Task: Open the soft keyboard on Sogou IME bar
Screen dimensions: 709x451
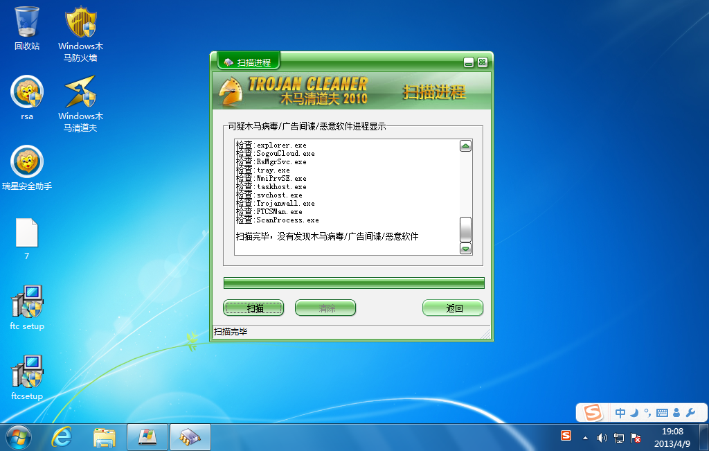Action: click(662, 412)
